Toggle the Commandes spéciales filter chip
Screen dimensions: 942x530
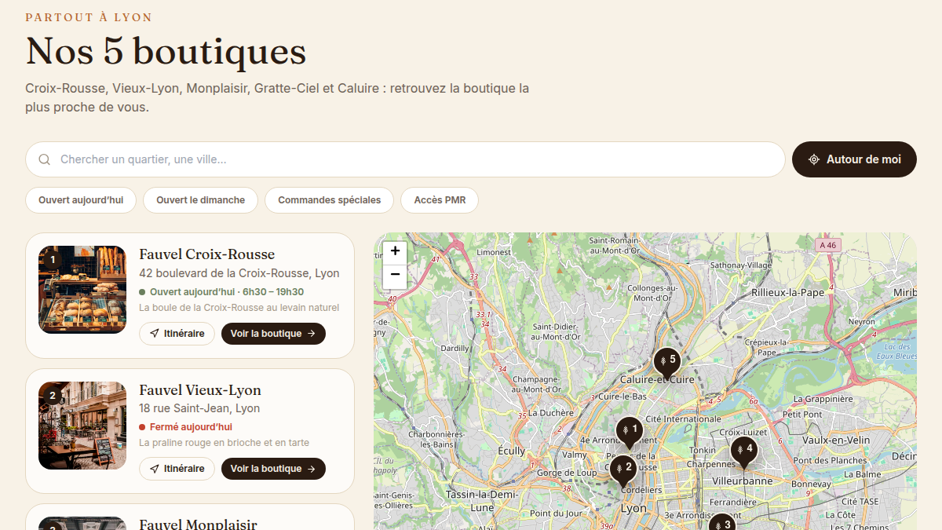click(329, 200)
